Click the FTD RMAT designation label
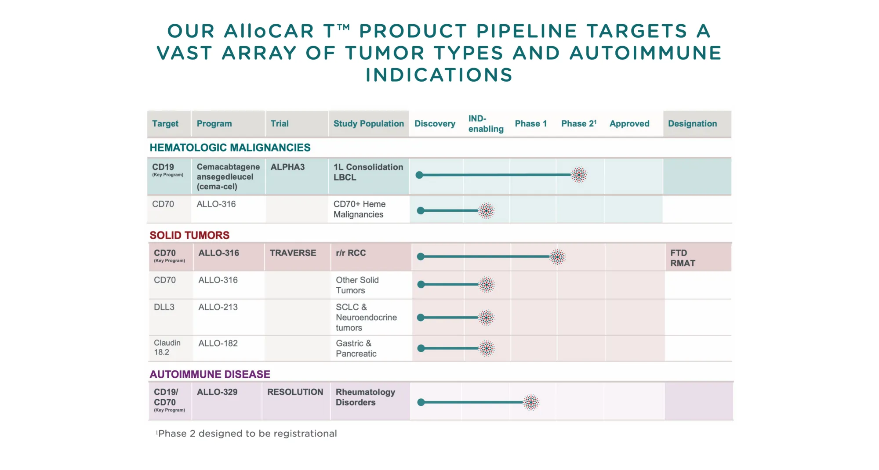The image size is (879, 470). 681,258
